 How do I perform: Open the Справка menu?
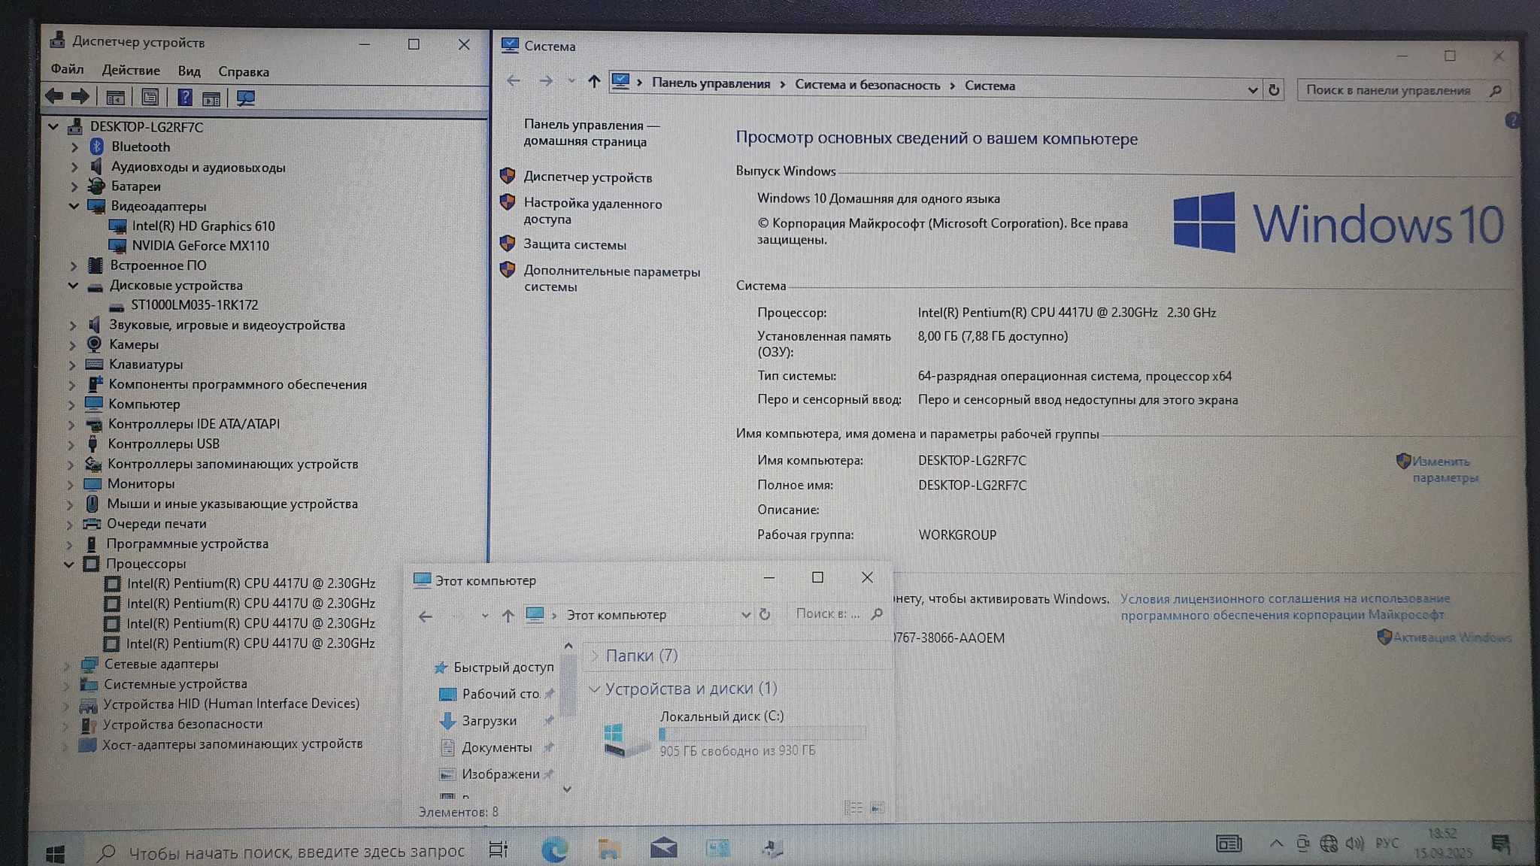click(x=243, y=72)
